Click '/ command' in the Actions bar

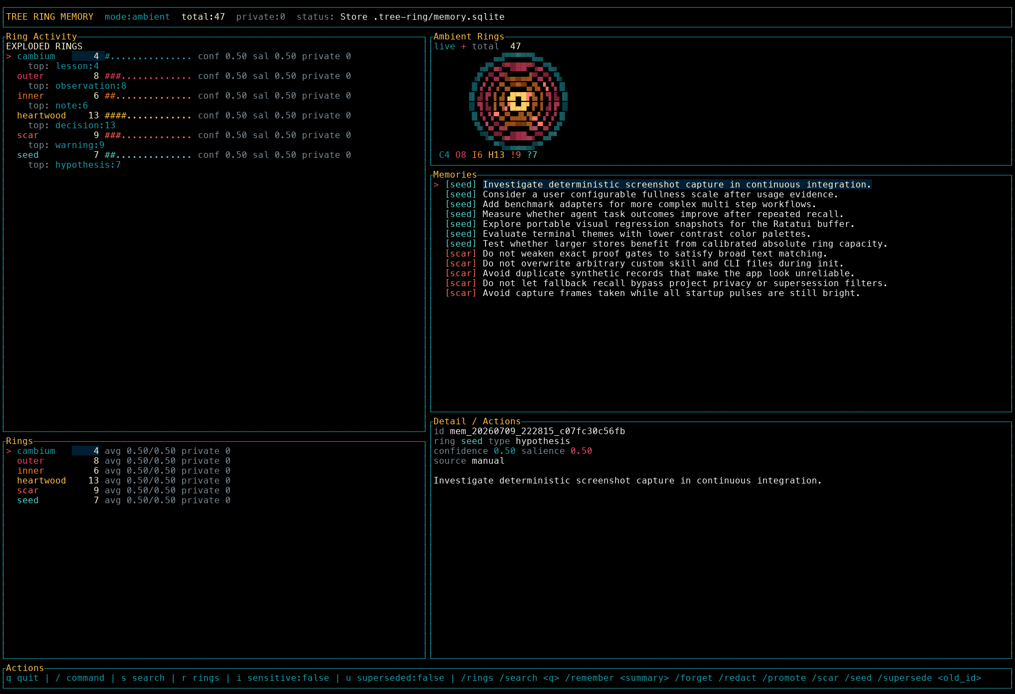pos(80,678)
